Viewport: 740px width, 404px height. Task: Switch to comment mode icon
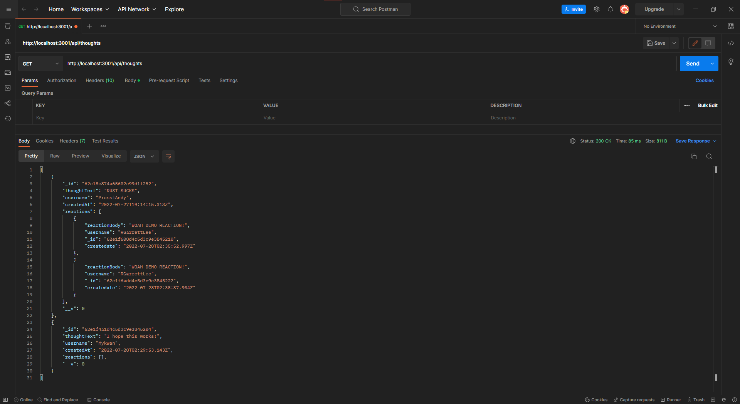coord(708,43)
